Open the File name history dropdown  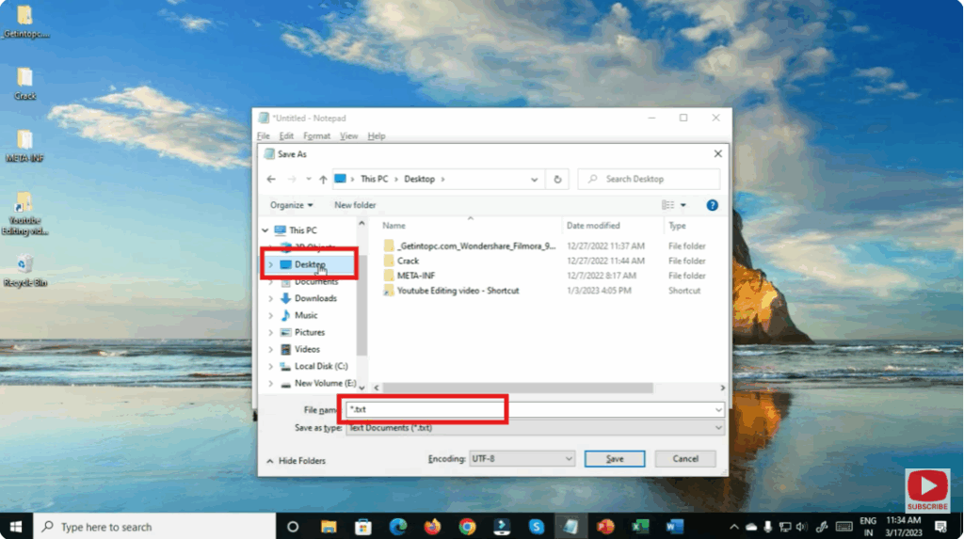click(718, 410)
